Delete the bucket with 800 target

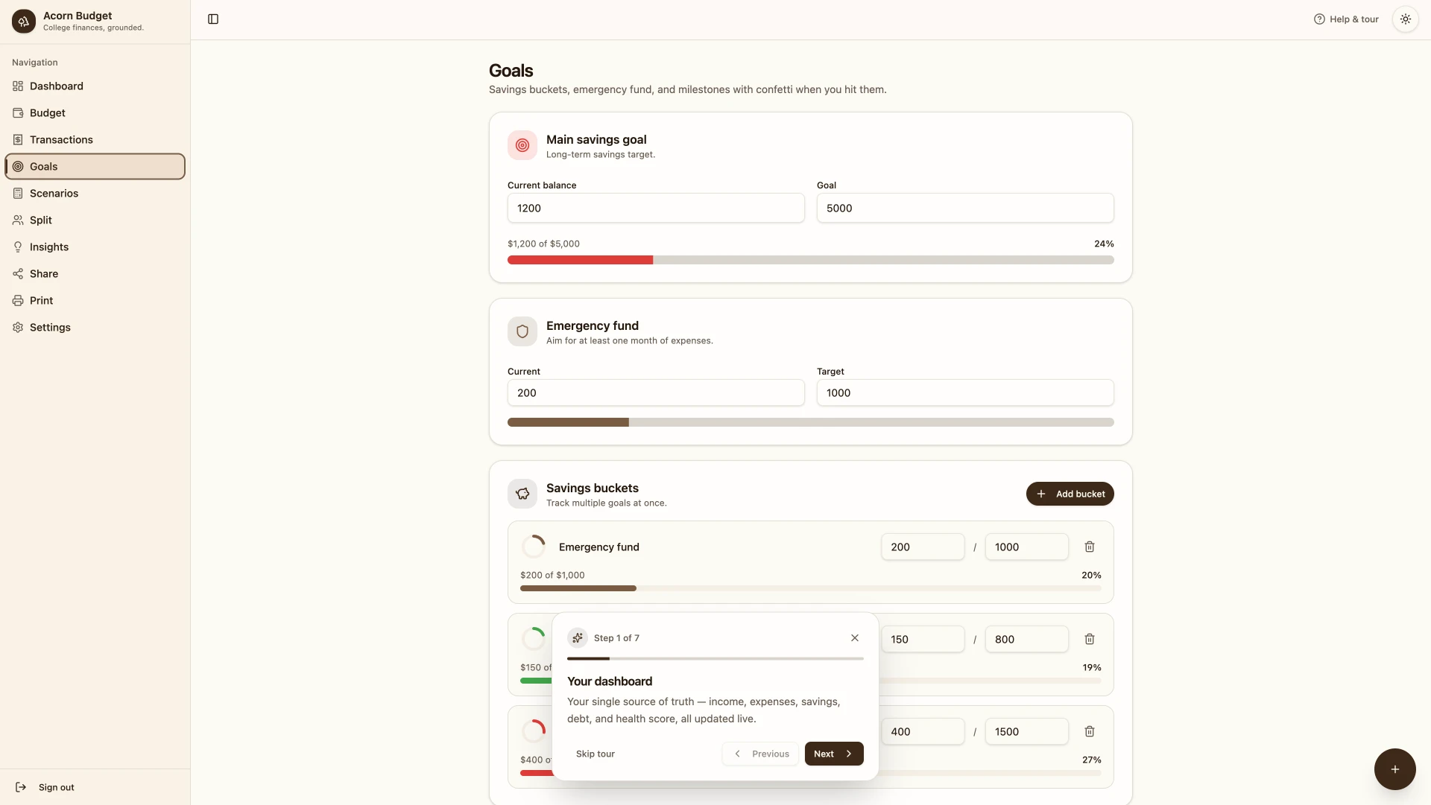[1090, 639]
